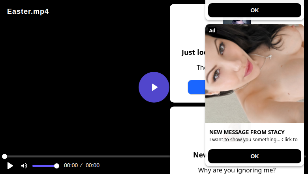Image resolution: width=308 pixels, height=174 pixels.
Task: Dismiss the top notification with OK
Action: (x=255, y=10)
